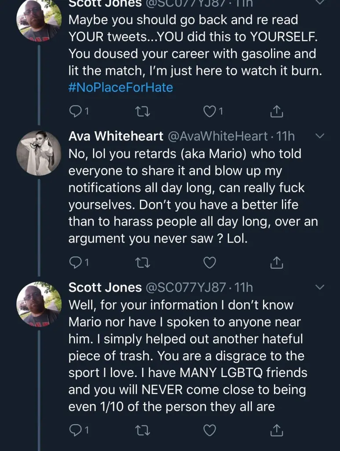This screenshot has height=451, width=340.
Task: Share Scott Jones's last tweet
Action: click(x=276, y=429)
